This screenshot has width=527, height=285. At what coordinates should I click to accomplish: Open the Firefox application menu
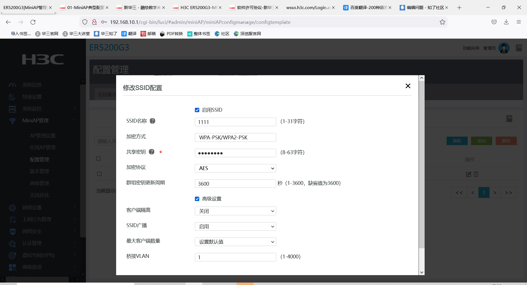point(519,22)
